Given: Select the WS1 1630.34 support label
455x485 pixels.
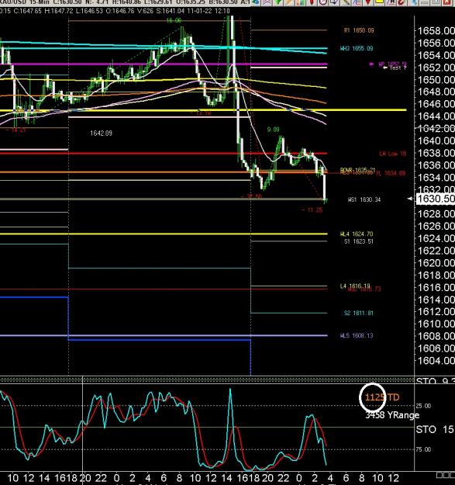Looking at the screenshot, I should click(364, 199).
